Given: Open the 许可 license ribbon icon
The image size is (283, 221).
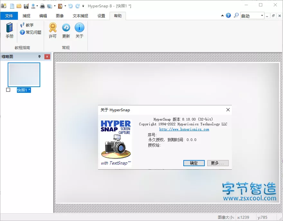Looking at the screenshot, I should coord(53,30).
